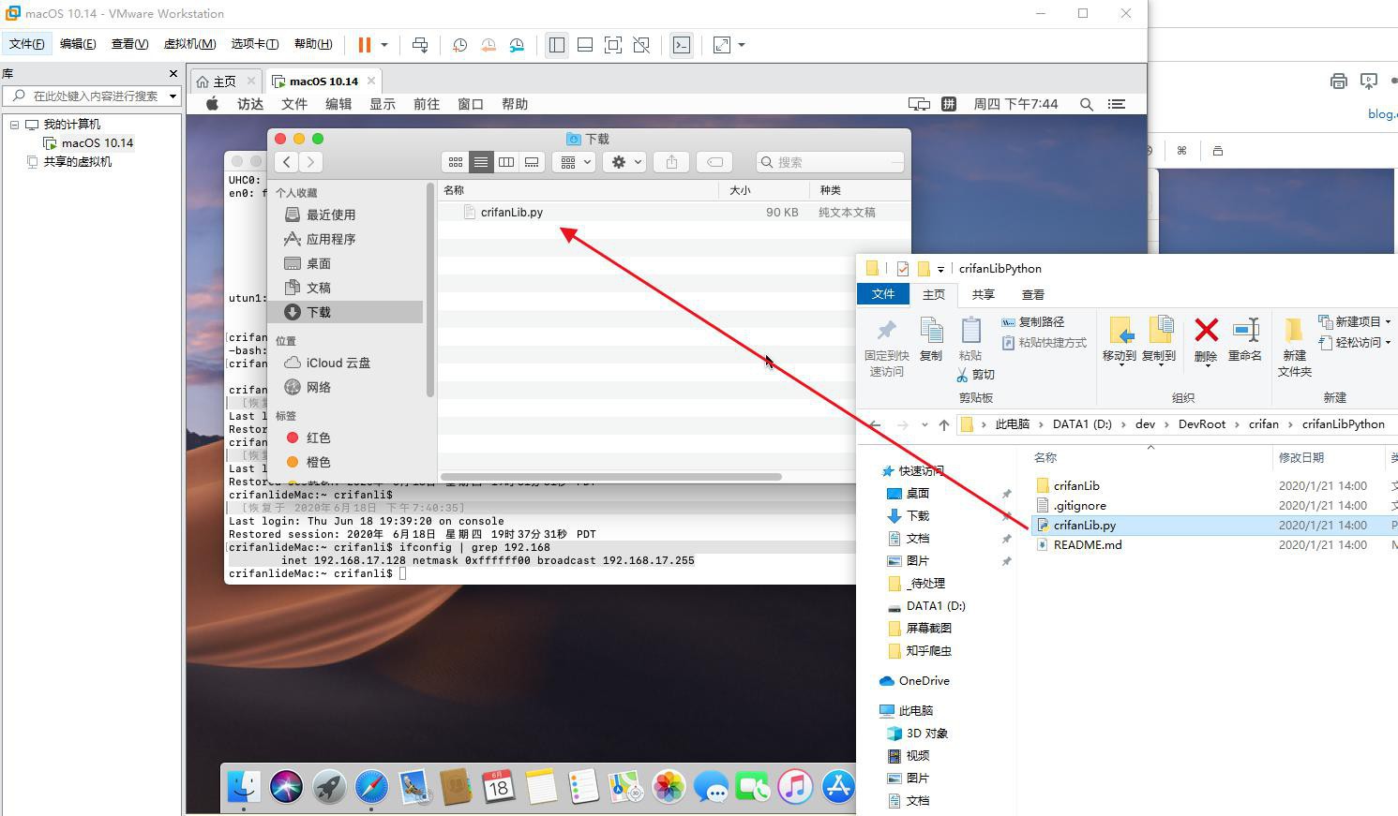This screenshot has width=1398, height=816.
Task: Click DevRoot in Explorer address breadcrumb
Action: click(1202, 424)
